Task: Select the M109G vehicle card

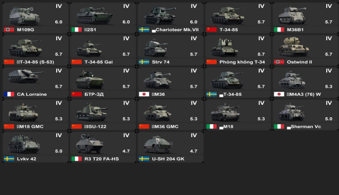Action: tap(36, 18)
